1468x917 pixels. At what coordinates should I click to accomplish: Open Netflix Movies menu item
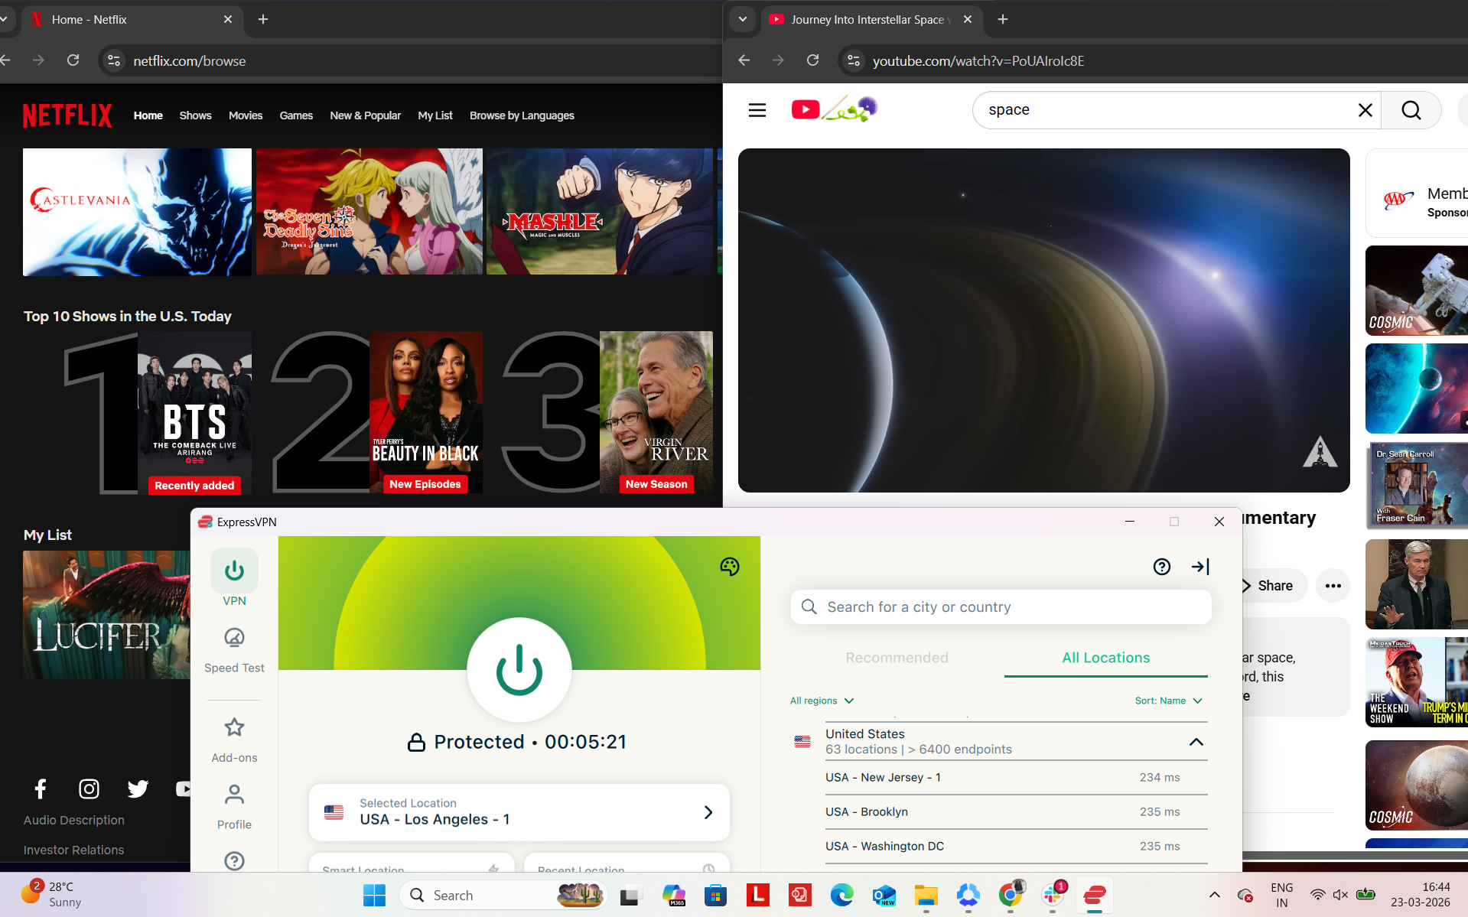[x=245, y=115]
